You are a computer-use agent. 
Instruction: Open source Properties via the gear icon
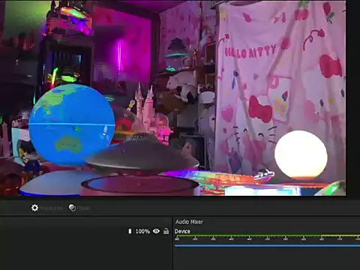pyautogui.click(x=34, y=208)
